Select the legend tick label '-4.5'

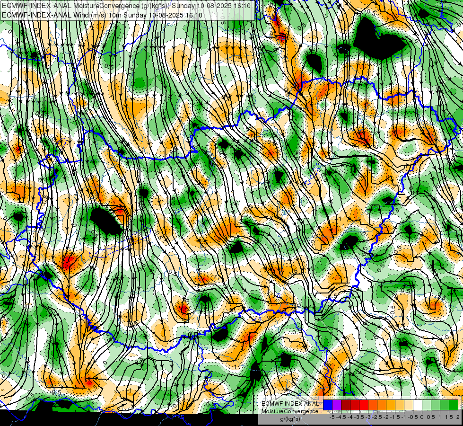pos(341,417)
